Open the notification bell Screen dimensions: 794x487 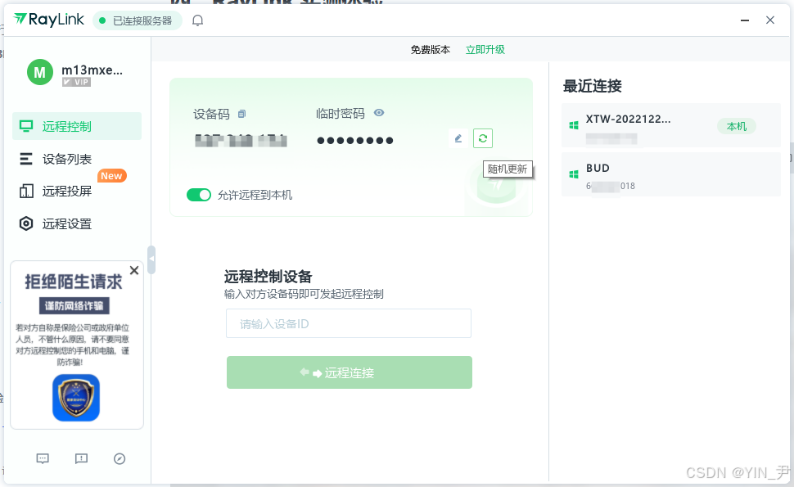pyautogui.click(x=197, y=20)
